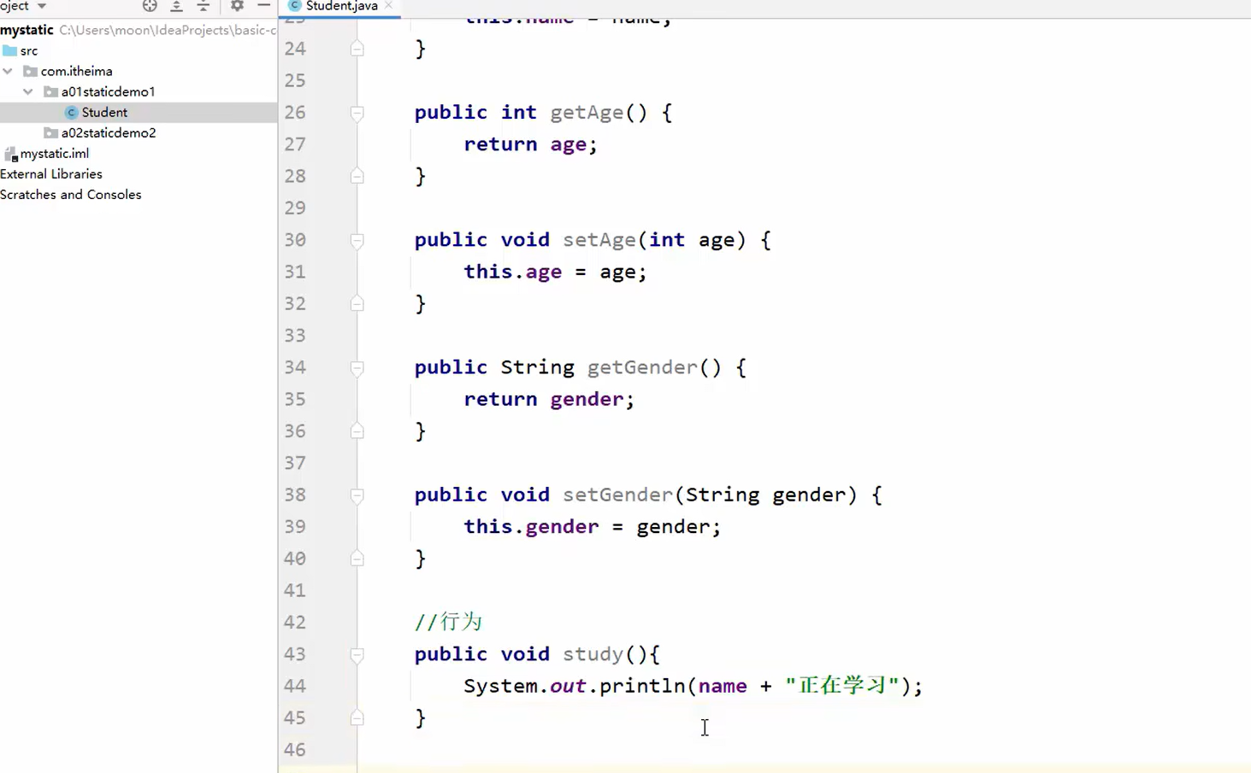
Task: Hide the Project tool window with minus icon
Action: click(263, 6)
